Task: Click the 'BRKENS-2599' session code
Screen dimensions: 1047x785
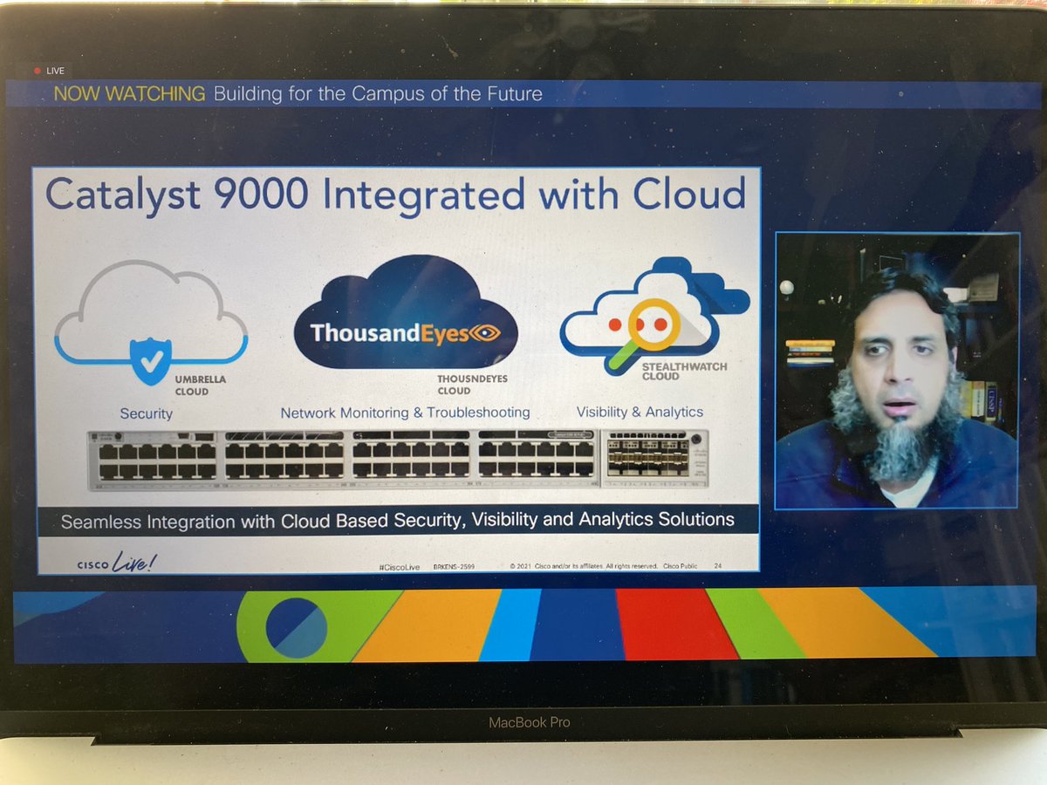Action: click(453, 566)
